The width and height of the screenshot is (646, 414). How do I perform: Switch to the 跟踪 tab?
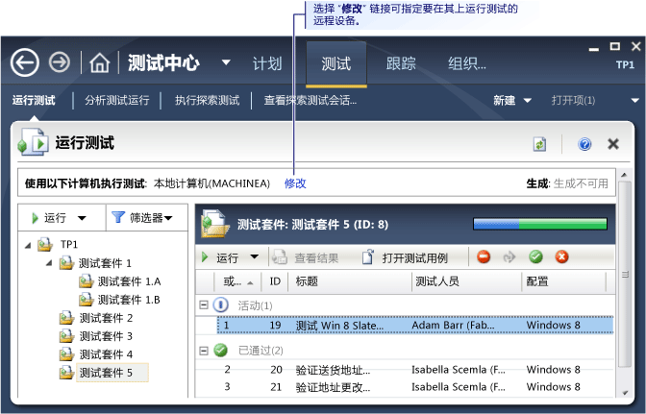tap(401, 63)
